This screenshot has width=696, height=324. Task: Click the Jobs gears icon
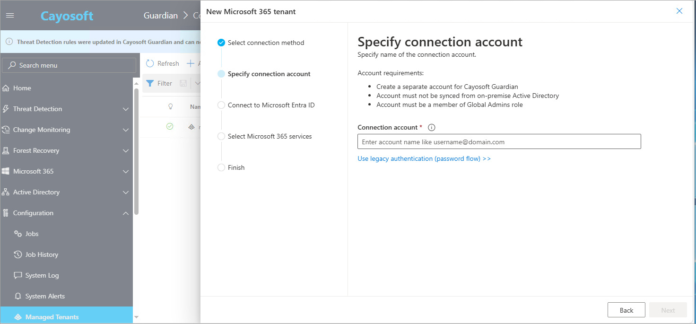pos(18,234)
